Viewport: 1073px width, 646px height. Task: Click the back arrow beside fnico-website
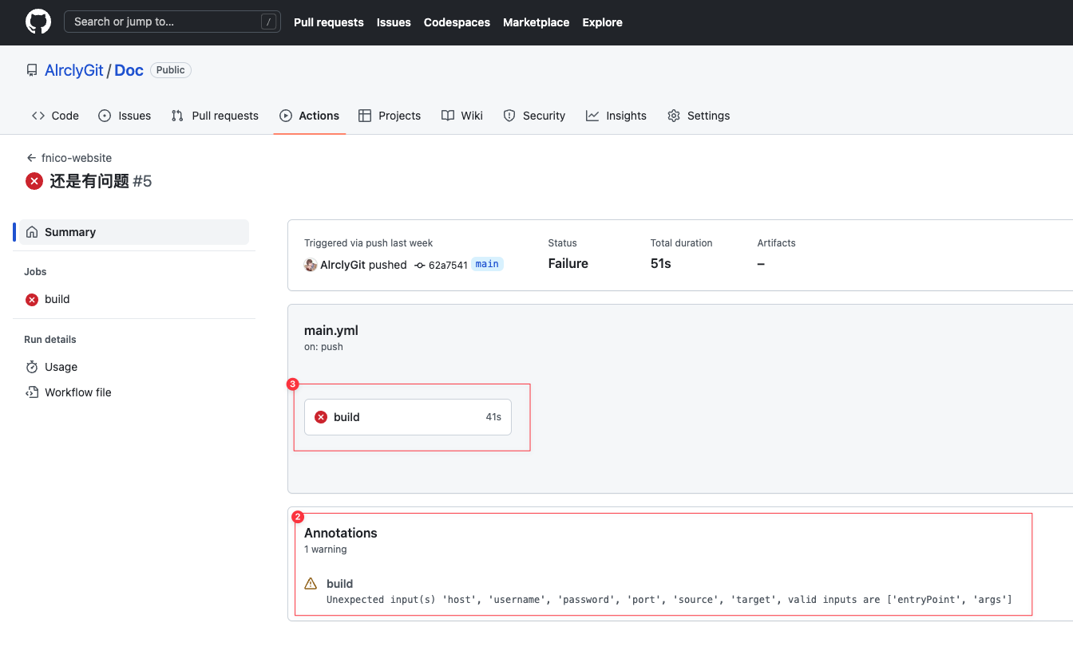tap(31, 158)
